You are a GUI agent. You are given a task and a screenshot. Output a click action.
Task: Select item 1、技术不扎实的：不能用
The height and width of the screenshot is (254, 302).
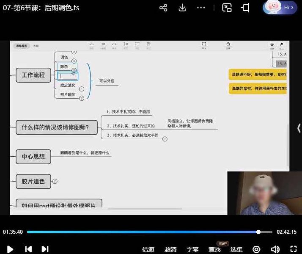click(128, 112)
